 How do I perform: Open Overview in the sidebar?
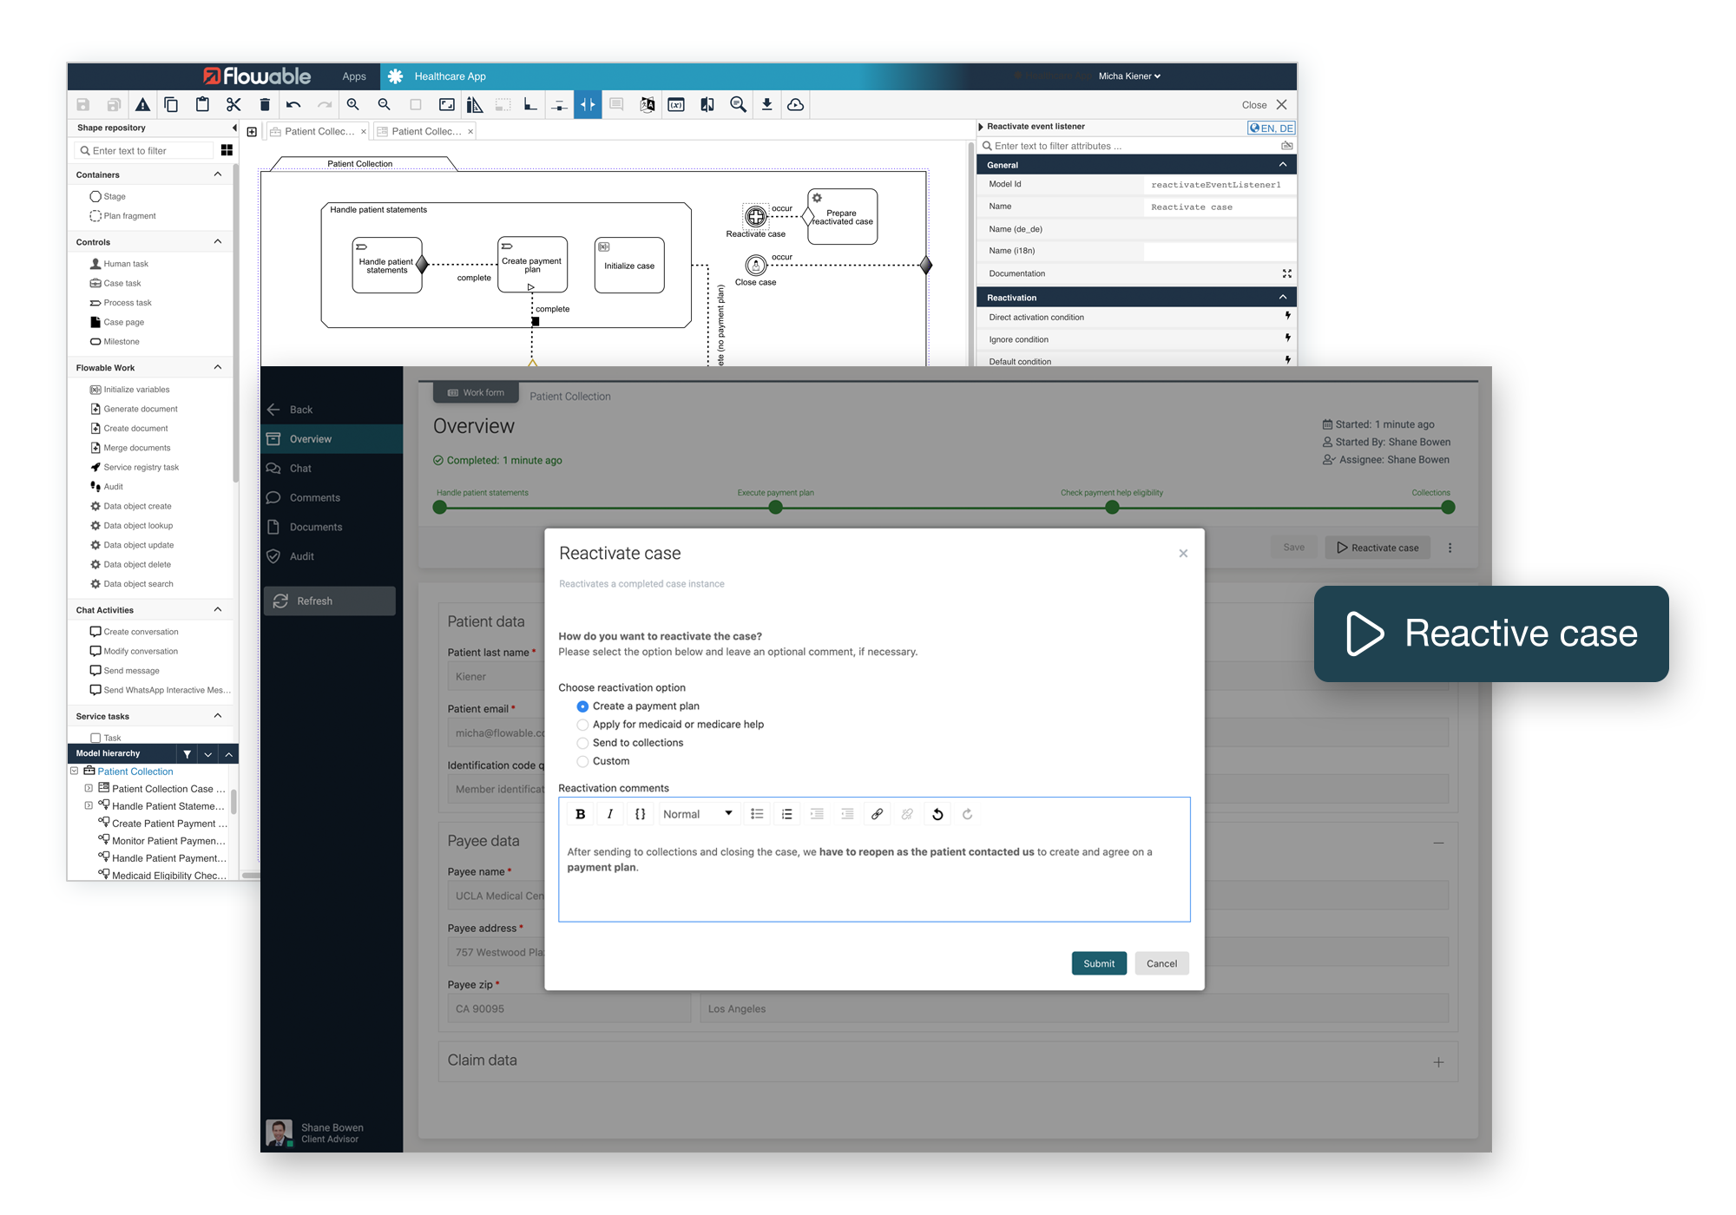coord(332,439)
